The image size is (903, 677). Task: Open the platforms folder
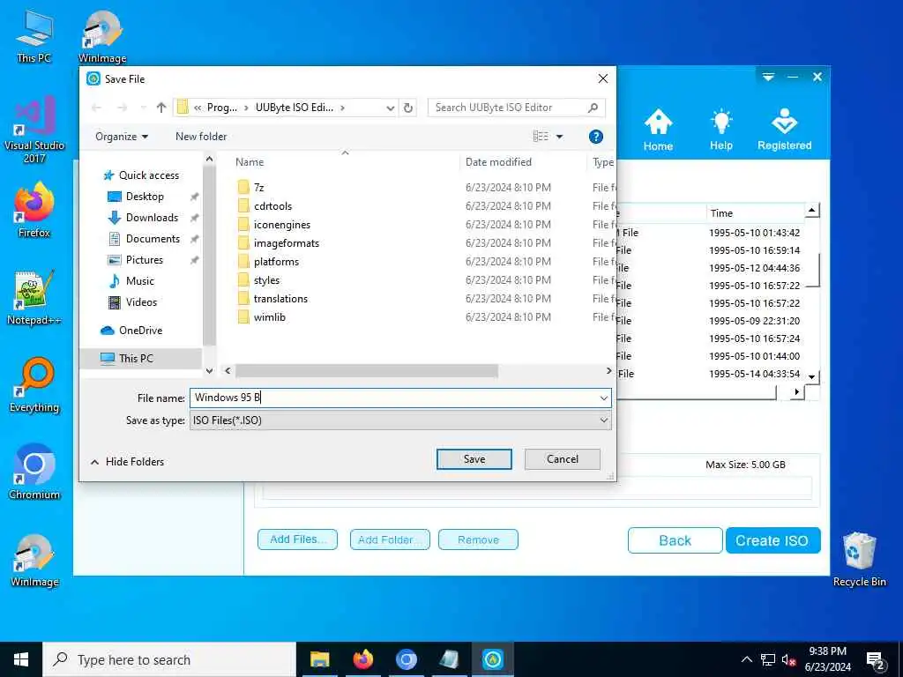(276, 261)
